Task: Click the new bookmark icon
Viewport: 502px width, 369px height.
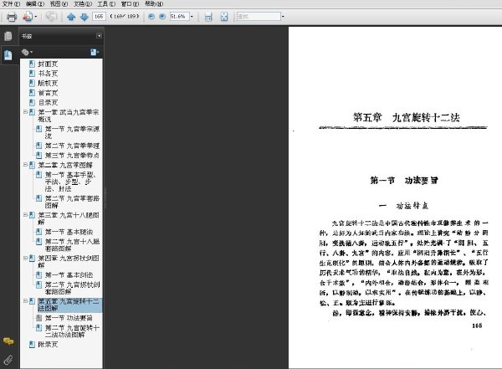Action: pos(95,52)
